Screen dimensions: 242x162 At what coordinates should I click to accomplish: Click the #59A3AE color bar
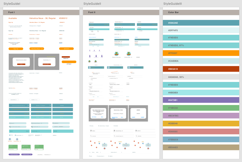201,23
